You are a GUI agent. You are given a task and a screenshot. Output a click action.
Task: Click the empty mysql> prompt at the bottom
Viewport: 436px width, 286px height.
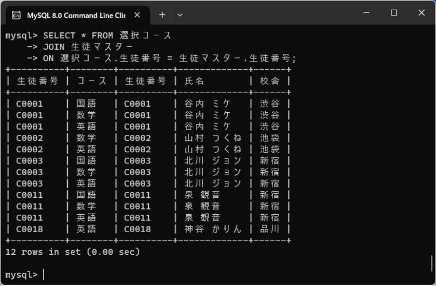(25, 275)
